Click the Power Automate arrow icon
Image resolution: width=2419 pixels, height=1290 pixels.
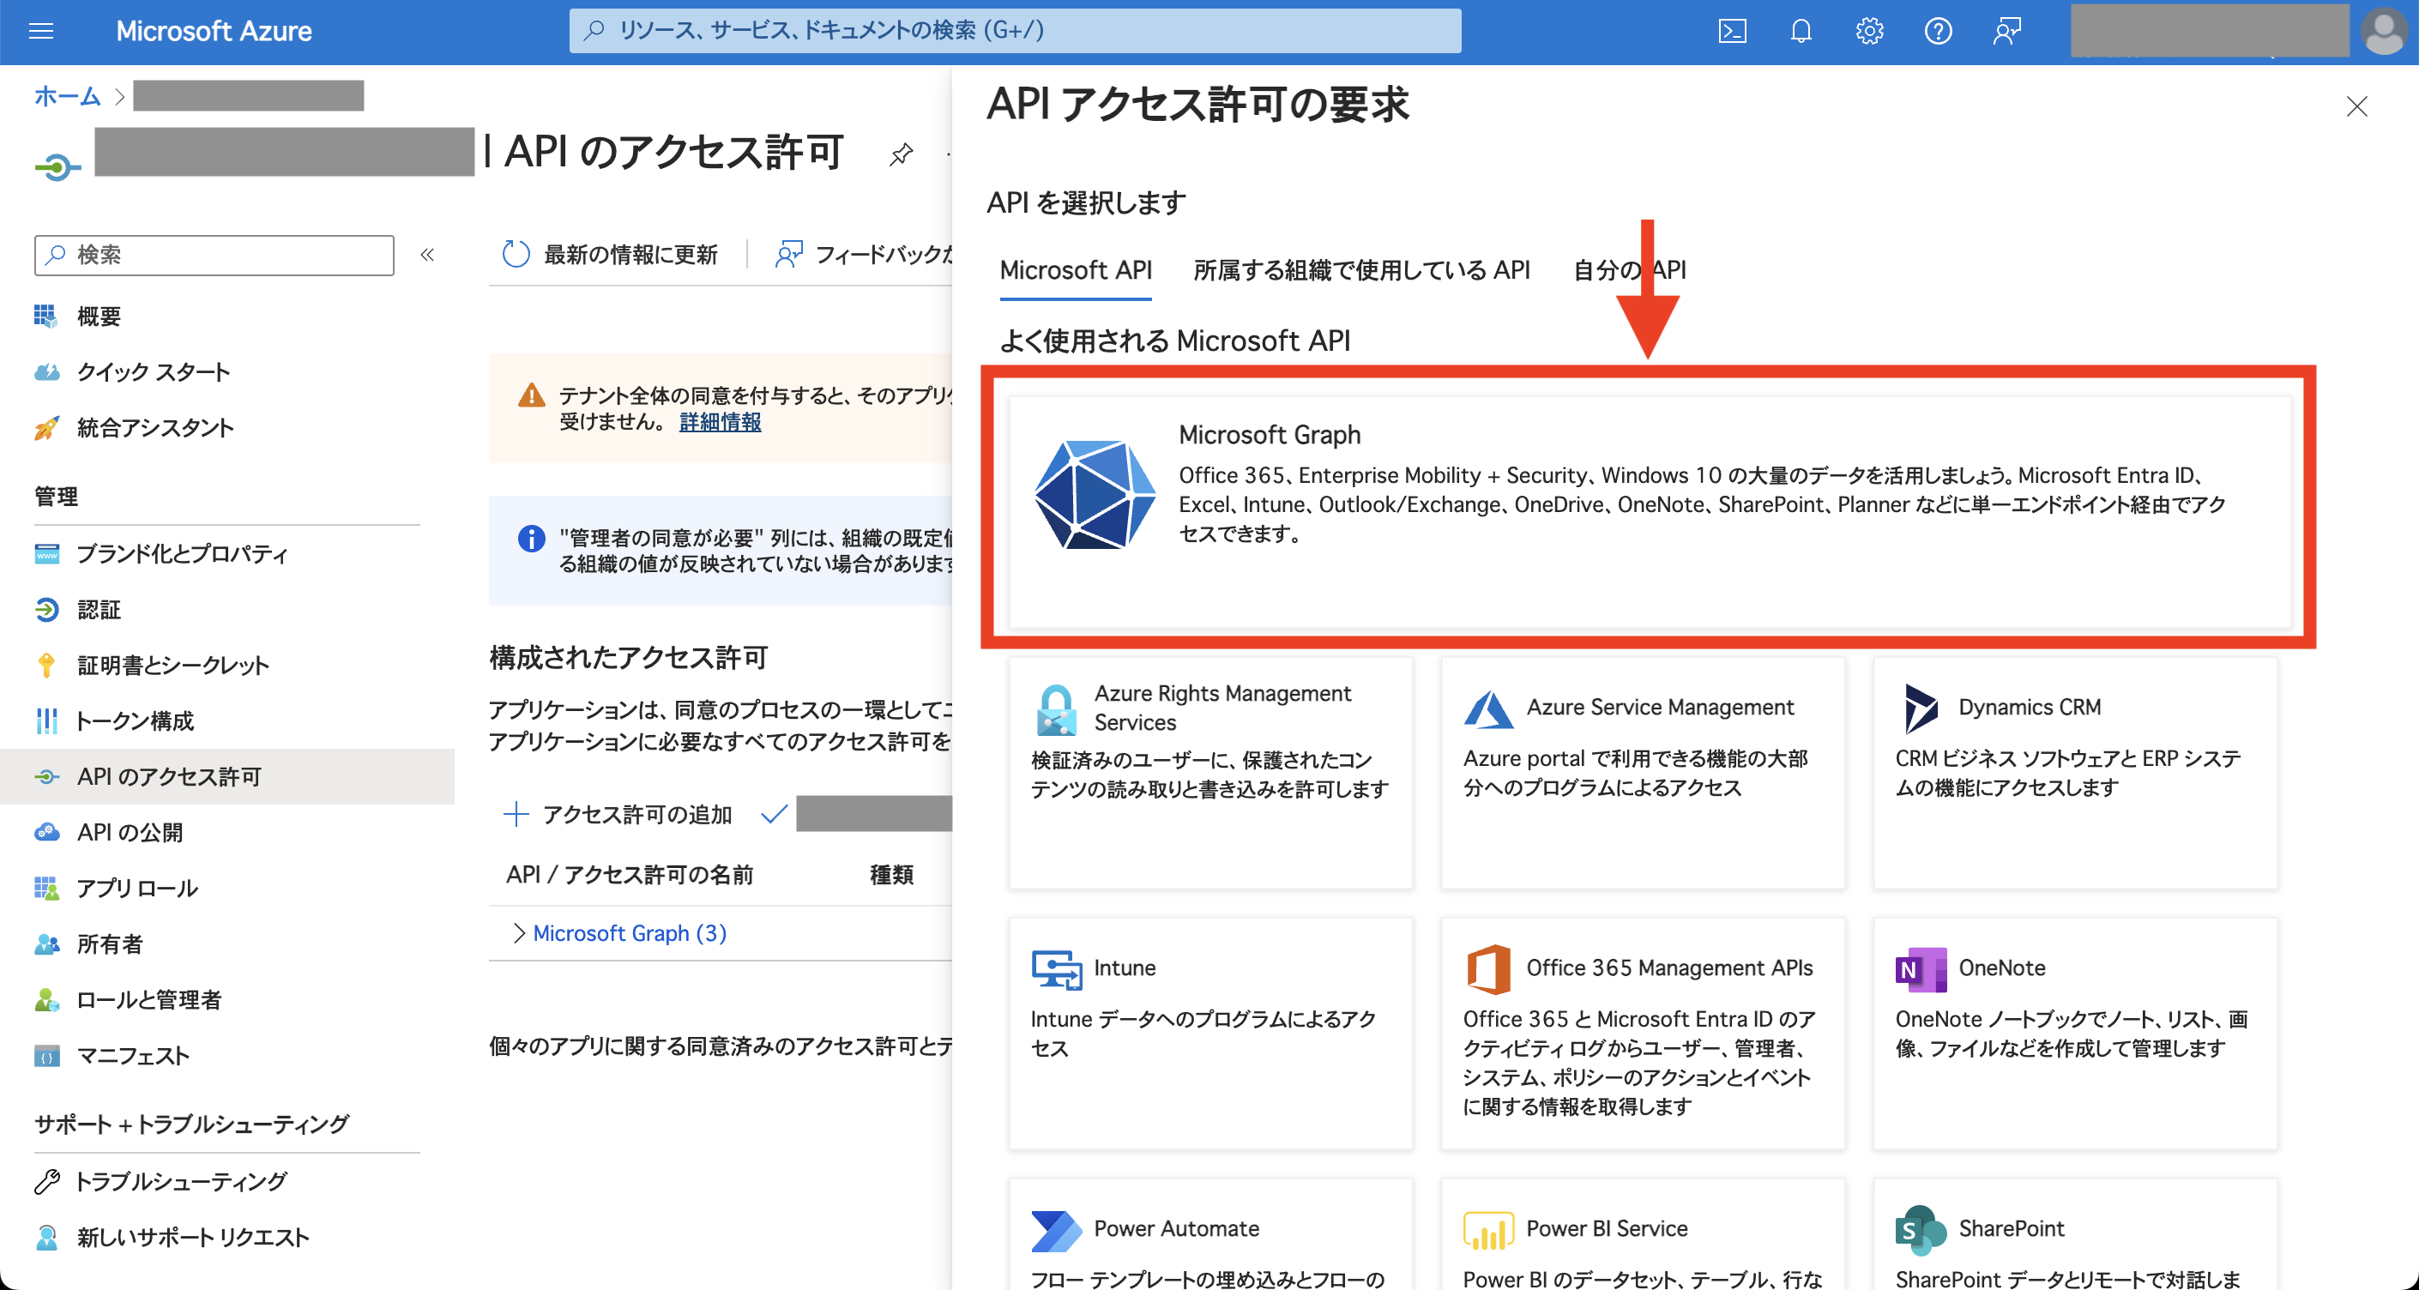tap(1057, 1231)
